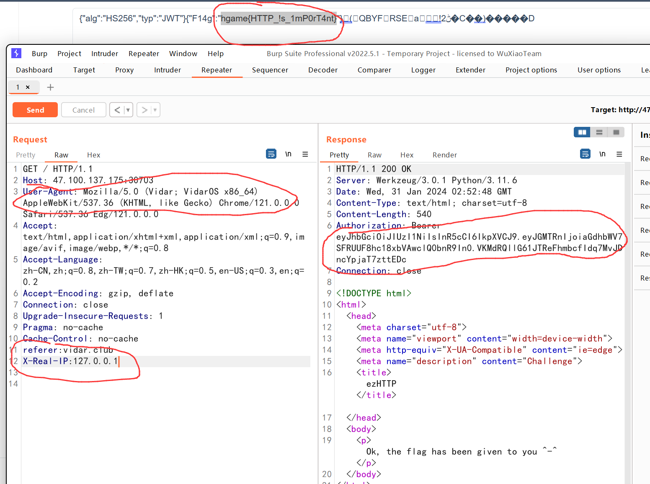Open the Help menu
Image resolution: width=650 pixels, height=484 pixels.
click(x=216, y=54)
